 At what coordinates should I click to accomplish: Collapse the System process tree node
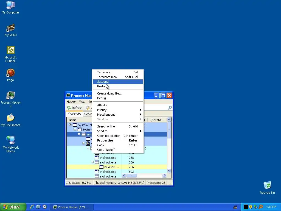[75, 129]
